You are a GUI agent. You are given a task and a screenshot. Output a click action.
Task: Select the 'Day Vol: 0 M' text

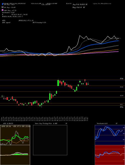point(78,7)
